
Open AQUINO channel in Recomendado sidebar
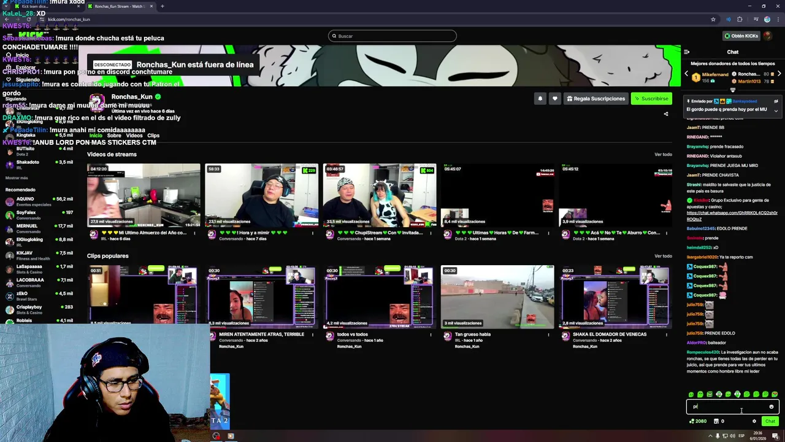click(x=39, y=201)
